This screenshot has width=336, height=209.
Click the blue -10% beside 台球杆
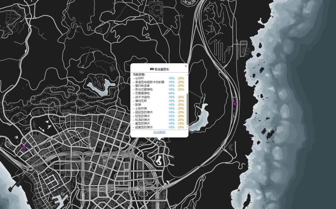tap(171, 78)
